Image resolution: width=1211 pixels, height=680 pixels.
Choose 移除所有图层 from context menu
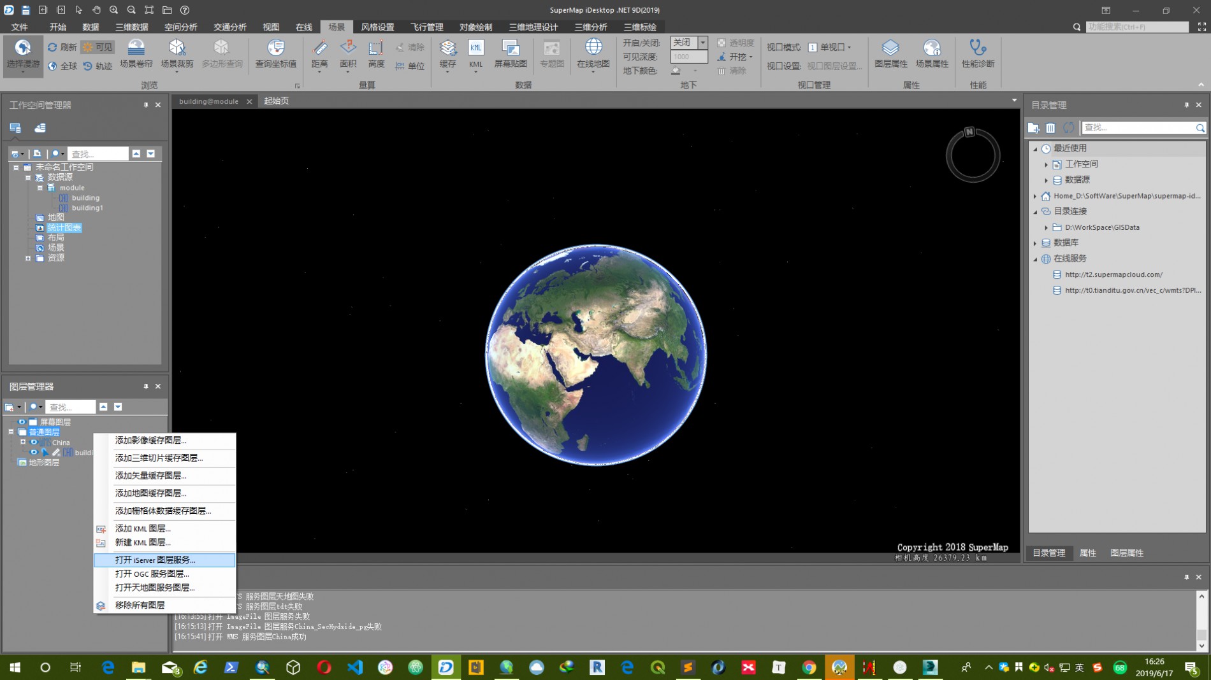pos(164,605)
